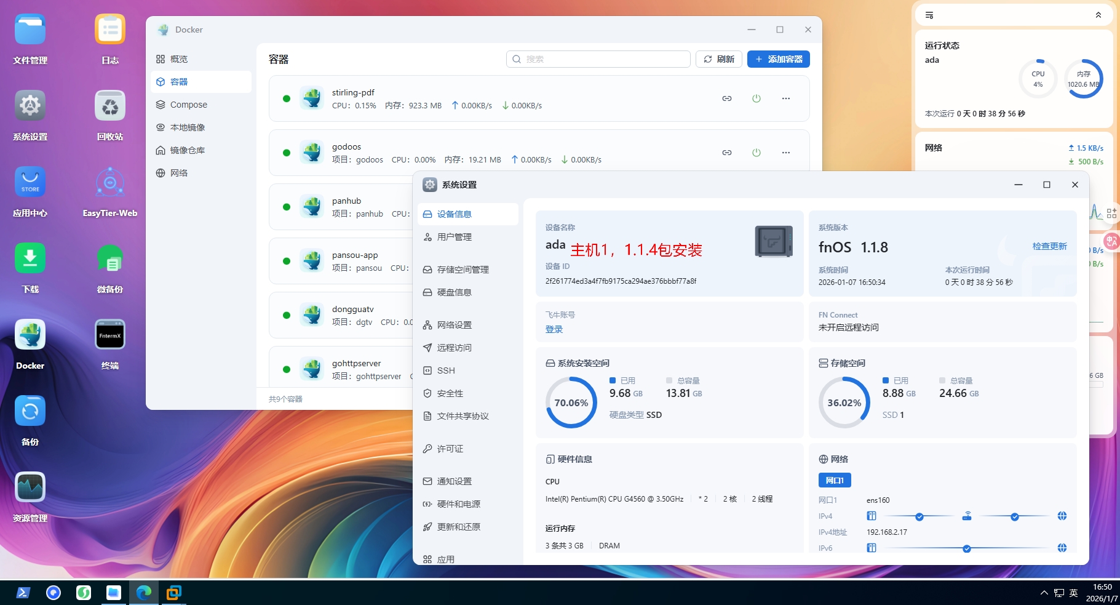
Task: Open 镜像仓库 image repository in Docker
Action: click(188, 150)
